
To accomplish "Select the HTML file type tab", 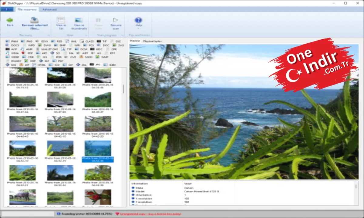I will click(x=39, y=65).
